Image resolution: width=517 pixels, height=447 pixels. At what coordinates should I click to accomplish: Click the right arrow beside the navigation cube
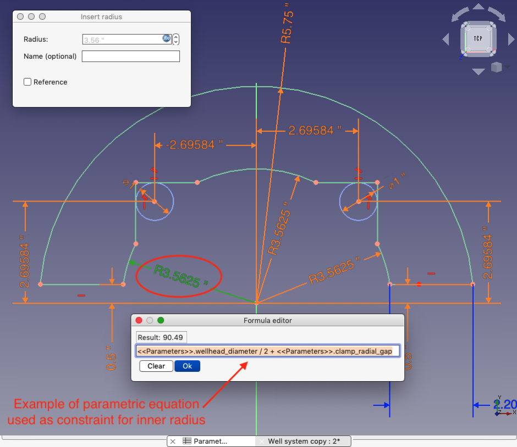tap(510, 39)
